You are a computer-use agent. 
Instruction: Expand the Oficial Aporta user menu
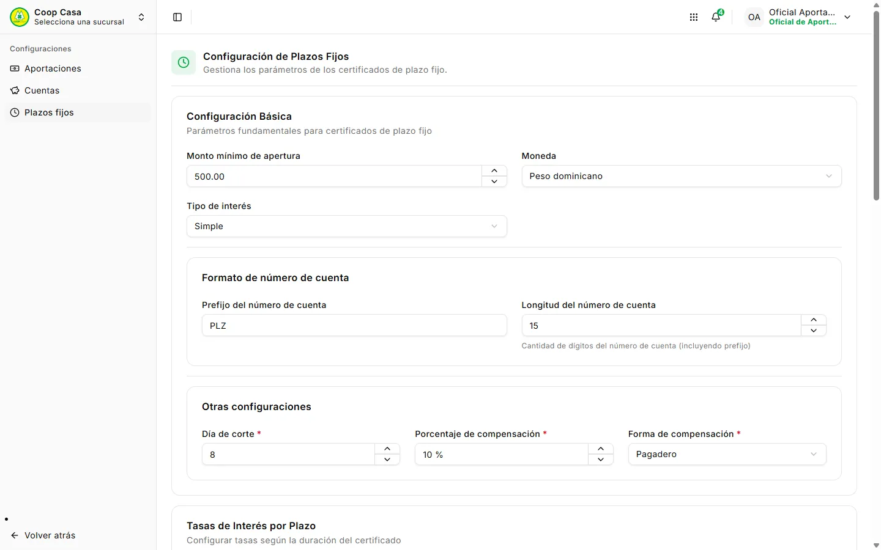tap(847, 17)
